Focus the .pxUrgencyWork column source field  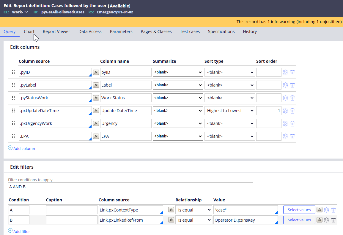(x=55, y=123)
